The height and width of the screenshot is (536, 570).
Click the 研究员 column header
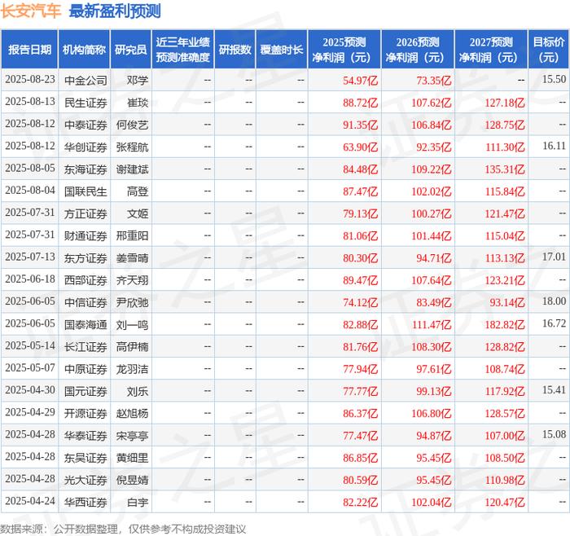pyautogui.click(x=131, y=50)
